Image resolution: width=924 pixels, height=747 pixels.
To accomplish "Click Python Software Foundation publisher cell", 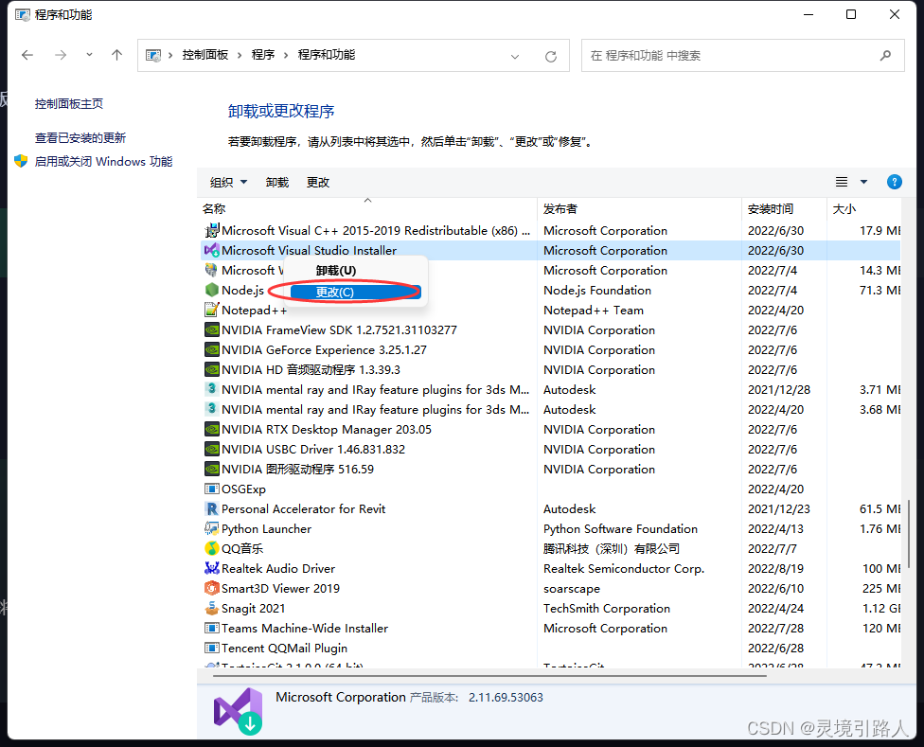I will pos(620,529).
